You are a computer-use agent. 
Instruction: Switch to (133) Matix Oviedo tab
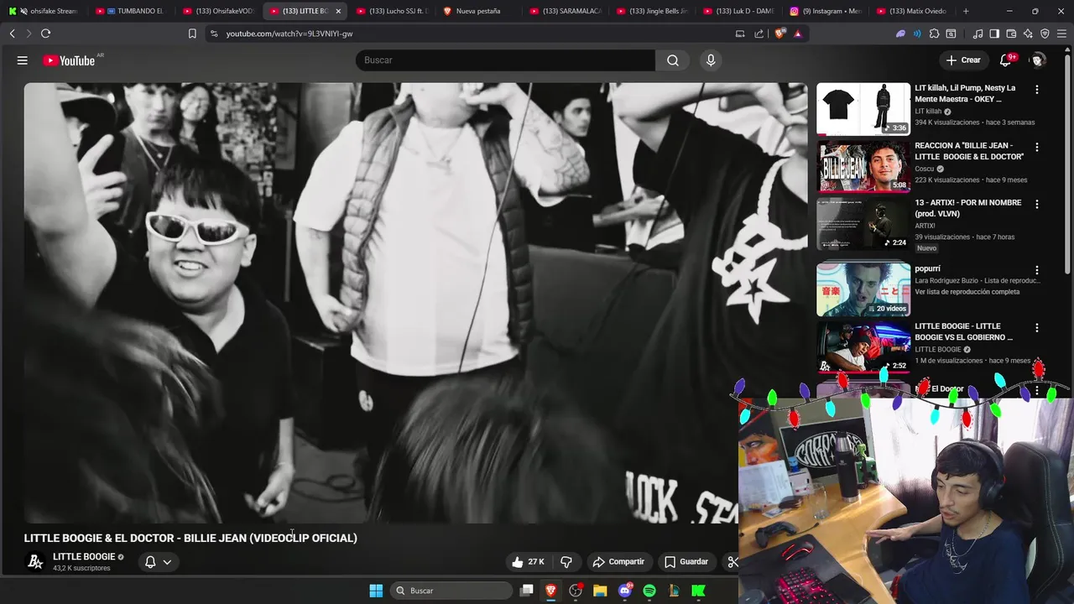(x=913, y=11)
